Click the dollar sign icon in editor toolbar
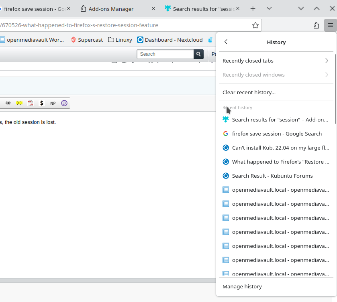The width and height of the screenshot is (337, 302). pos(42,103)
